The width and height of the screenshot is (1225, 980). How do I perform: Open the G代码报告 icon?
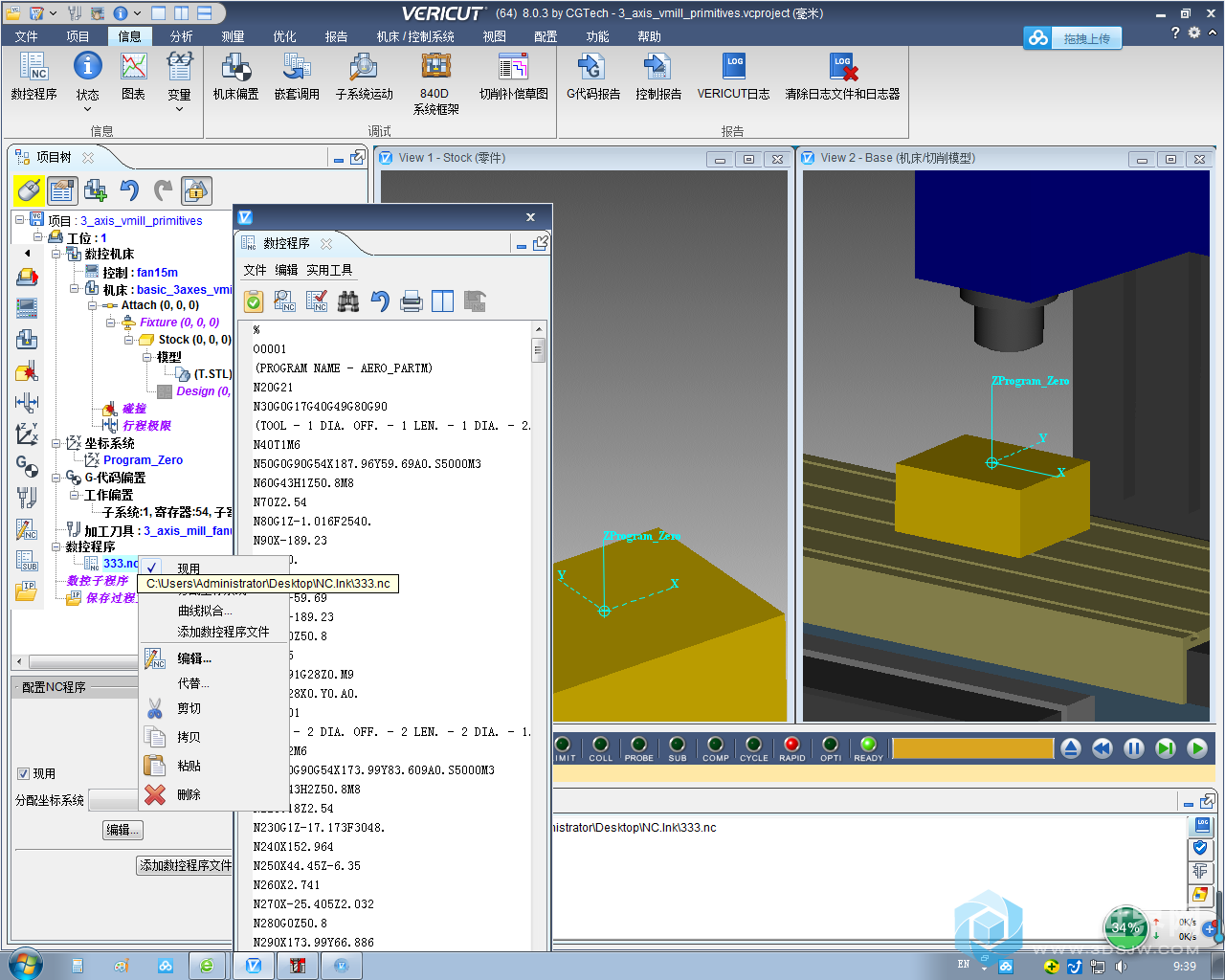click(593, 76)
